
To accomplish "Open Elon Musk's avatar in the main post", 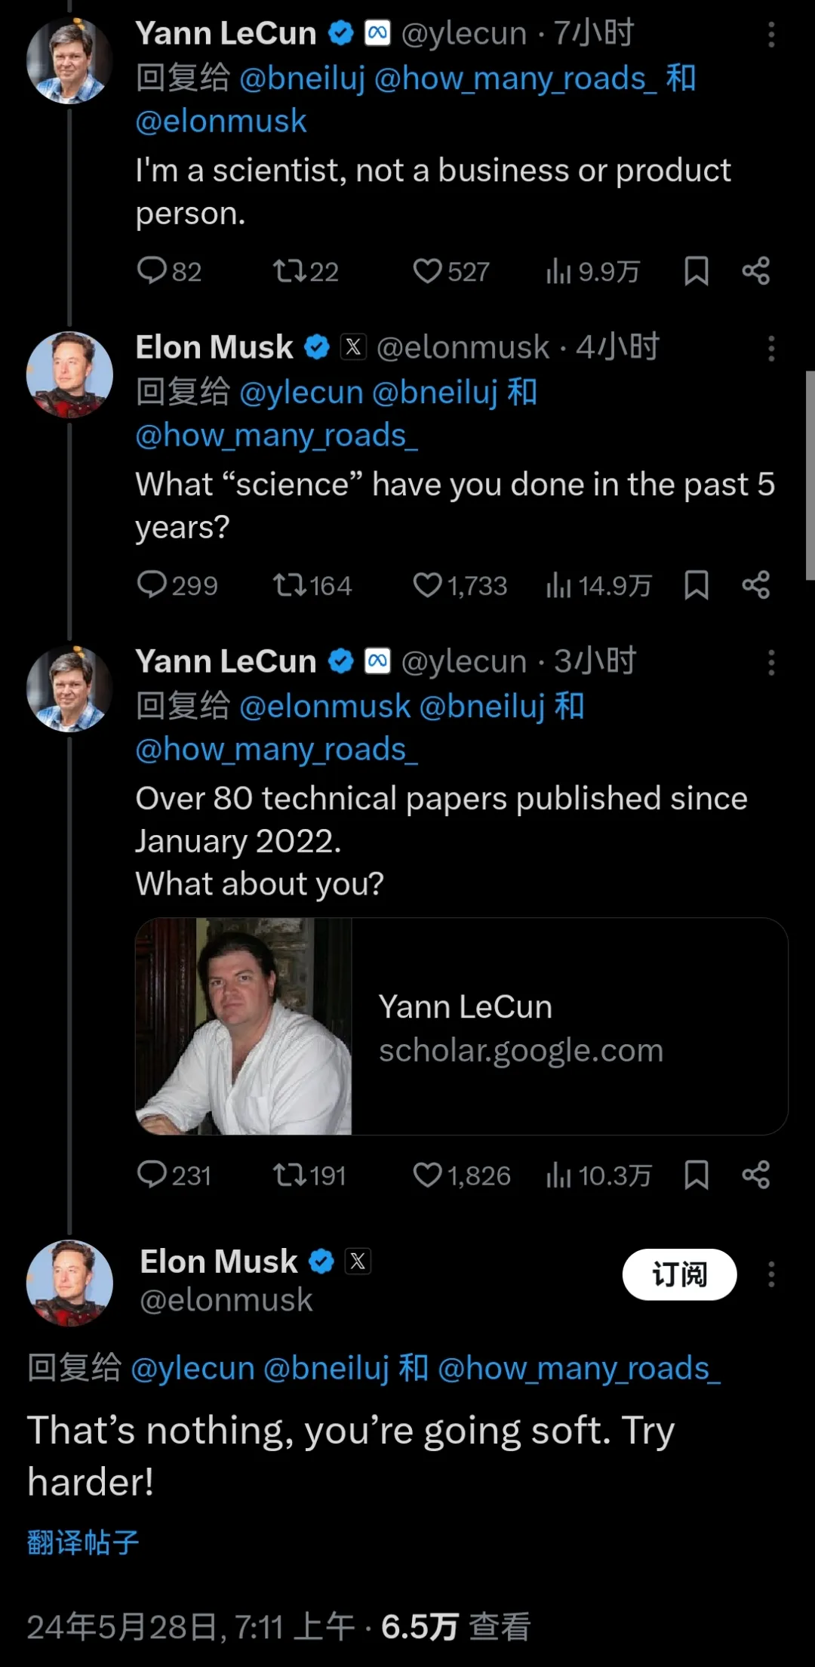I will pyautogui.click(x=69, y=1283).
